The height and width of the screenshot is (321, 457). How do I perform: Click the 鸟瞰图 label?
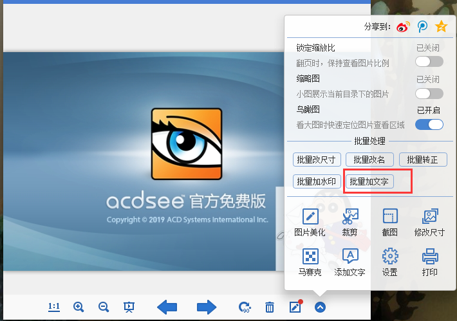pos(308,109)
